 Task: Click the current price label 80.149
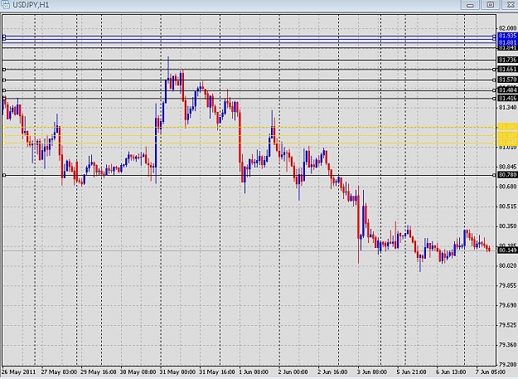click(507, 250)
